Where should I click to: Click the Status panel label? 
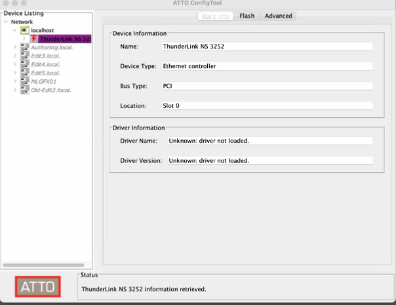click(x=89, y=275)
